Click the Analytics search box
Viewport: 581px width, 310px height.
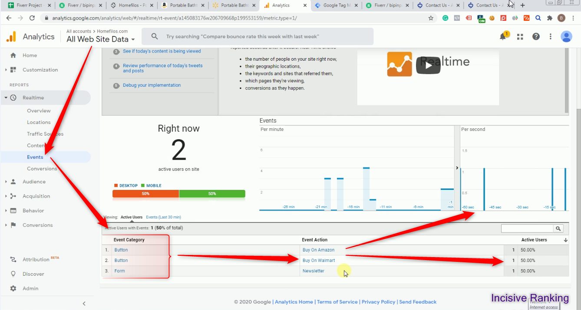click(257, 37)
